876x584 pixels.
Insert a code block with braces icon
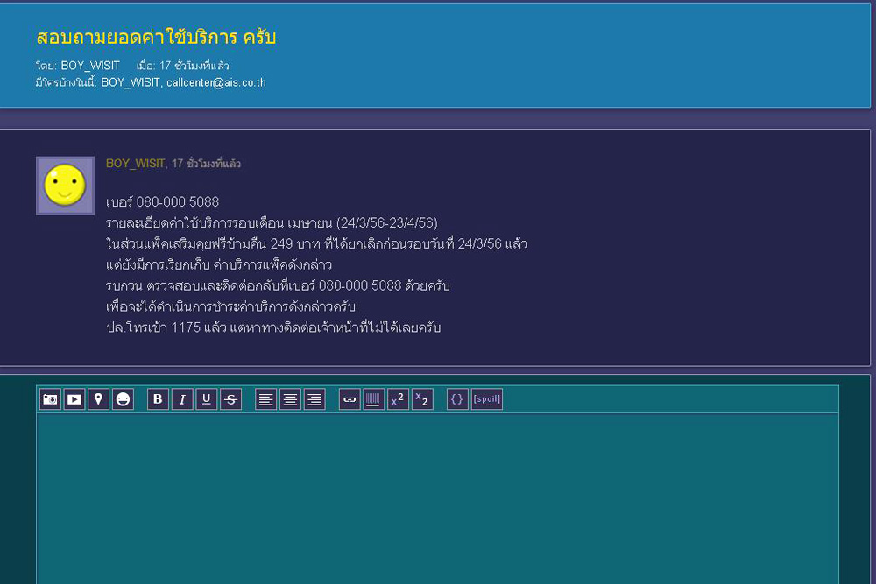[x=457, y=399]
